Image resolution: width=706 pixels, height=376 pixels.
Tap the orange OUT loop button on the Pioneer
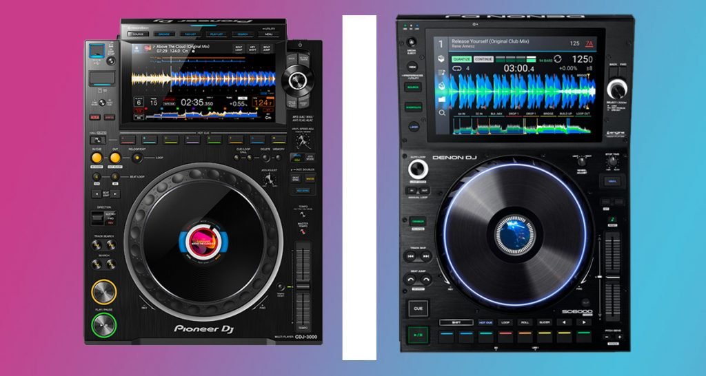tap(115, 158)
